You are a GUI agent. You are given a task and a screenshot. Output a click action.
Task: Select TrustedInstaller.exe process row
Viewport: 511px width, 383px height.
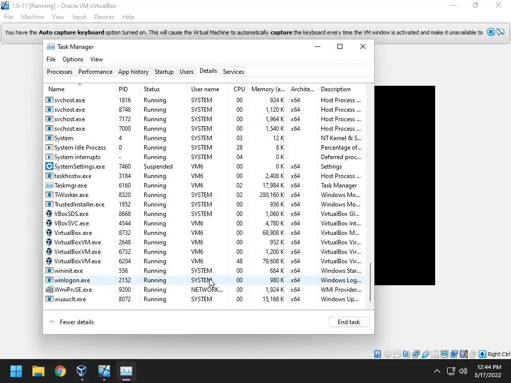point(205,204)
